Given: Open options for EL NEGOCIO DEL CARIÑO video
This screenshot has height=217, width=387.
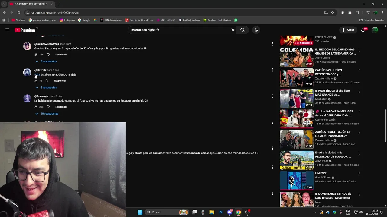Looking at the screenshot, I should coord(359,50).
